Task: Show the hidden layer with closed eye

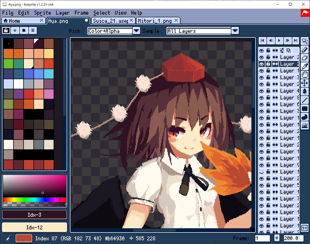Action: click(x=261, y=172)
